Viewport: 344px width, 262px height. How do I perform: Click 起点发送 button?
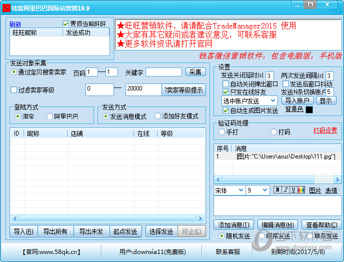click(x=125, y=231)
